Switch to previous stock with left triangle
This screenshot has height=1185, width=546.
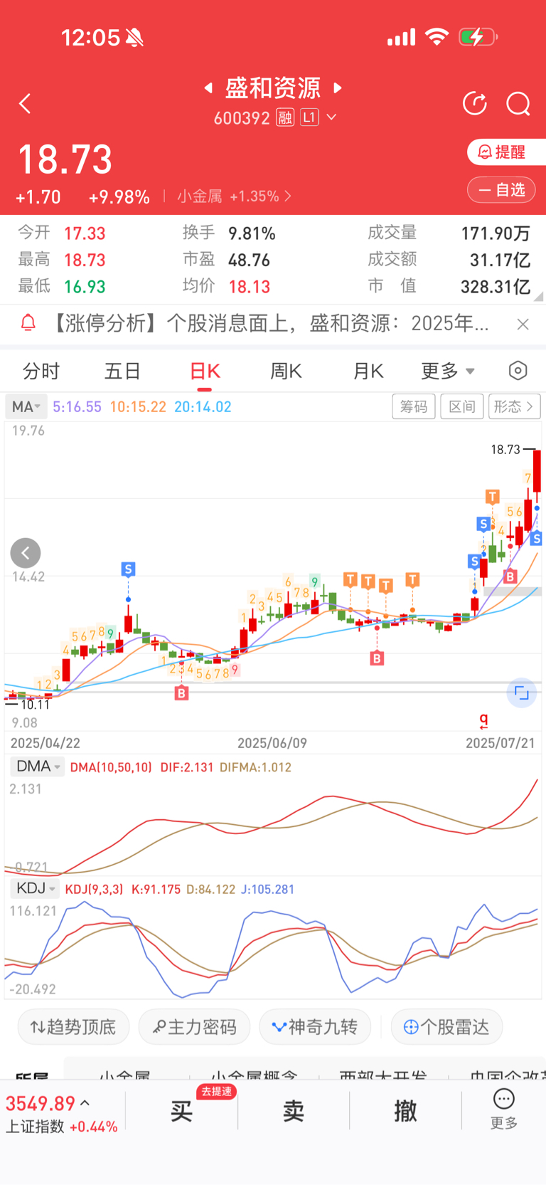[x=208, y=88]
